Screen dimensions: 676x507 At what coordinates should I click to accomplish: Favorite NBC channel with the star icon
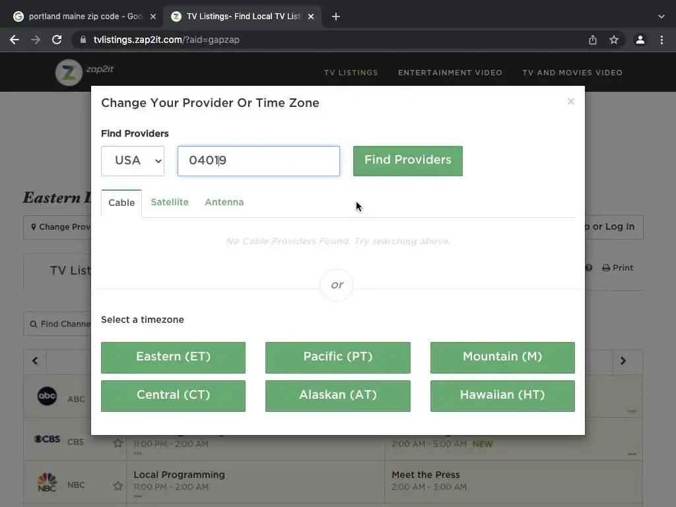118,486
